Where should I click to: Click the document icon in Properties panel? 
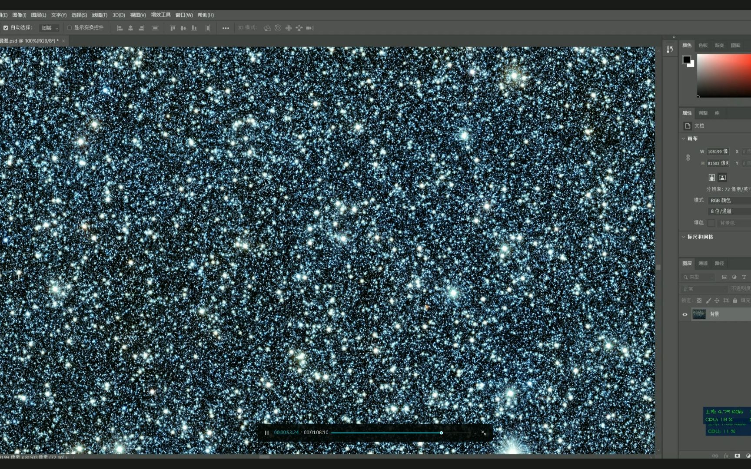(x=688, y=126)
